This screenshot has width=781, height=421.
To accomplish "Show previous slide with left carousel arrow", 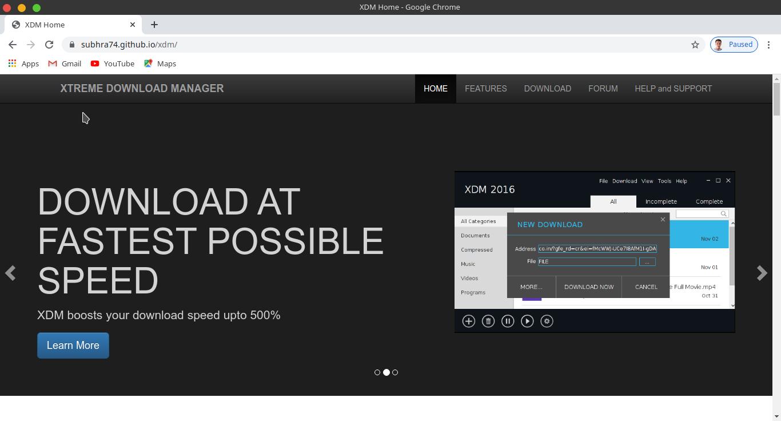I will 10,273.
